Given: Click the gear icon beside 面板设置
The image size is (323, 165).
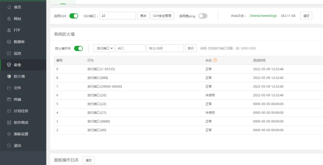Looking at the screenshot, I should click(x=9, y=134).
